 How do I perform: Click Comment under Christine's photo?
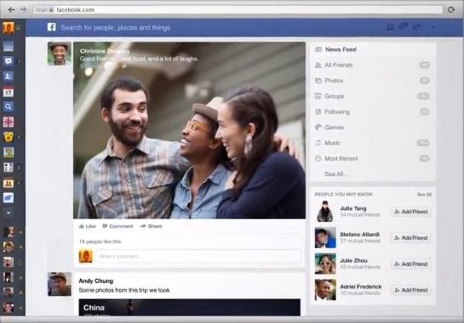117,226
